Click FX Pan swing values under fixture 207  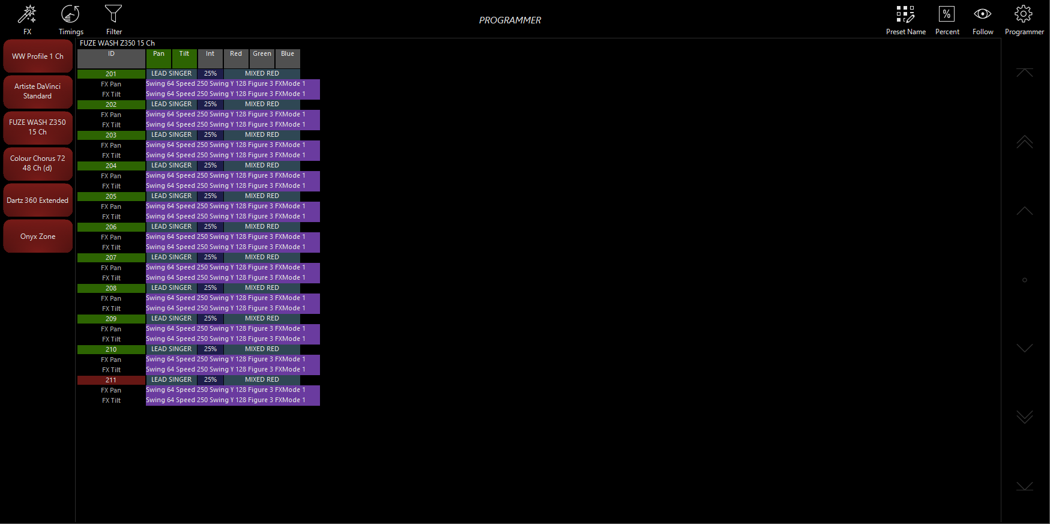pos(233,268)
